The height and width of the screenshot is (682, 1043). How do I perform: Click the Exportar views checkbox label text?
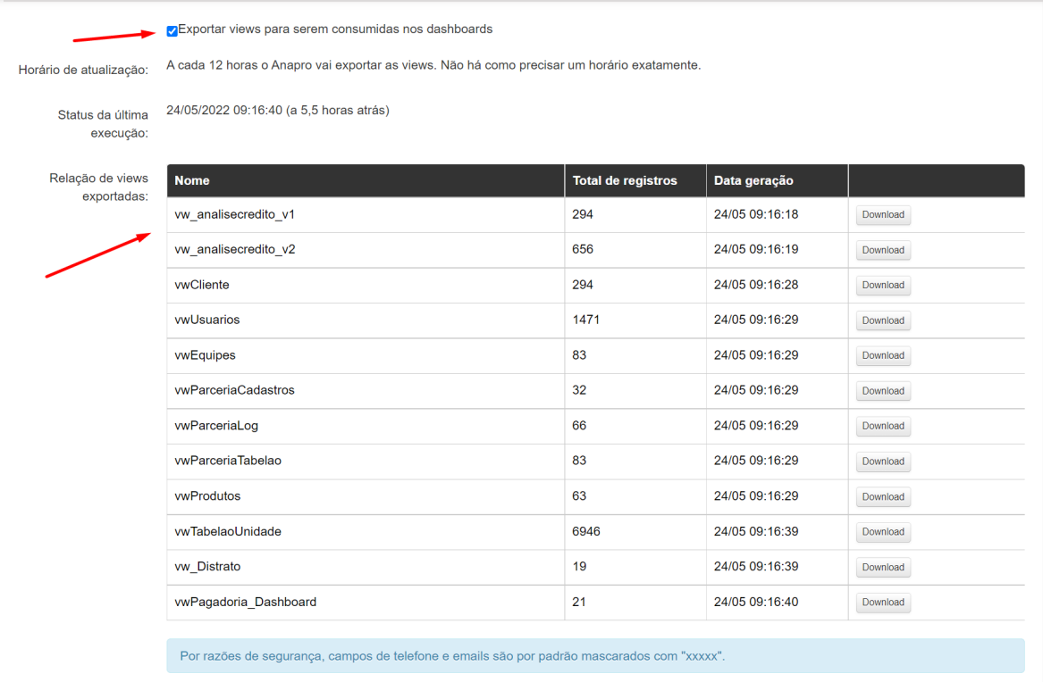(x=335, y=29)
